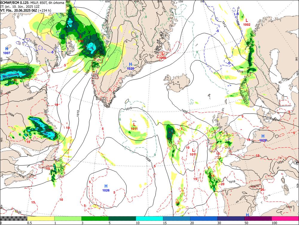Click the 'ECMWF/ECM 0.125' title line
The image size is (299, 225).
(x=32, y=3)
